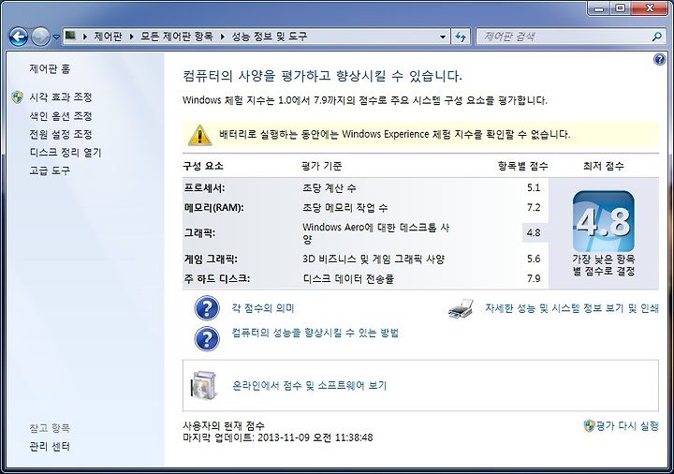
Task: Open 컴퓨터의 성능을 향상시킬 수 있는 방법 link
Action: click(315, 333)
